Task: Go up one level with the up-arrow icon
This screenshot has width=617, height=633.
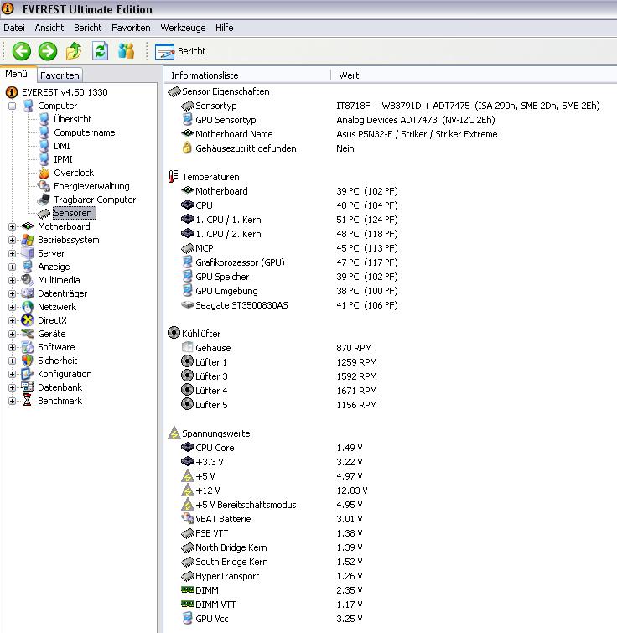Action: pos(74,51)
